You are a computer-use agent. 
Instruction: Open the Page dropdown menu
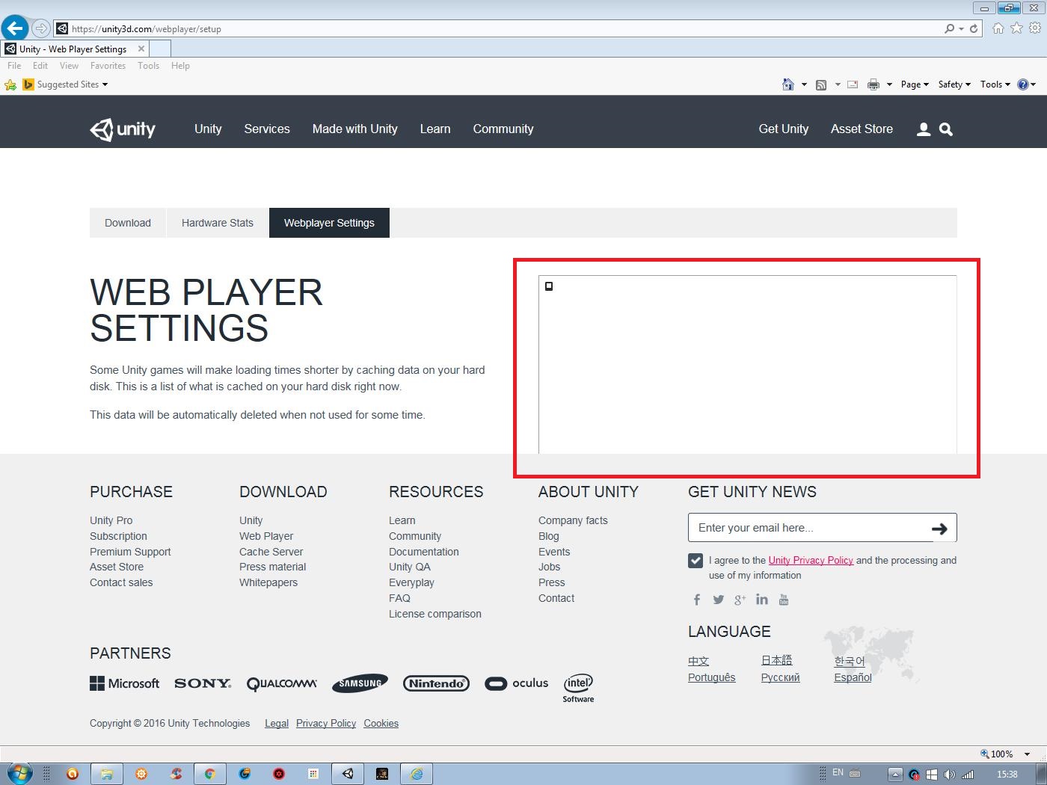[915, 84]
